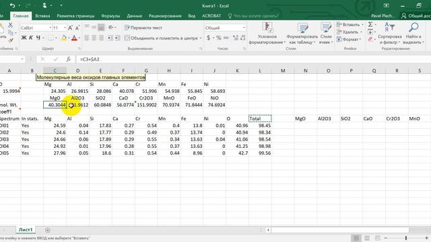Open the Общий number format dropdown
The image size is (431, 242).
pos(244,28)
